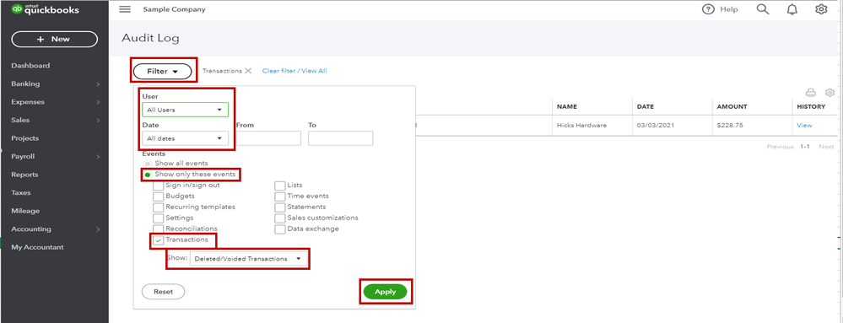
Task: Expand the Sales sidebar submenu
Action: (99, 121)
